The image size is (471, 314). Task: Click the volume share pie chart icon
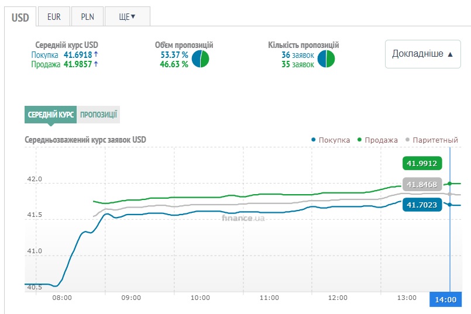click(x=201, y=59)
